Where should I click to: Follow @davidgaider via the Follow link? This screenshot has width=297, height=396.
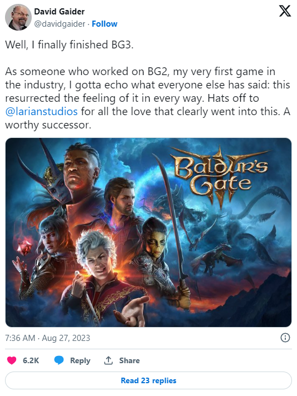[105, 24]
